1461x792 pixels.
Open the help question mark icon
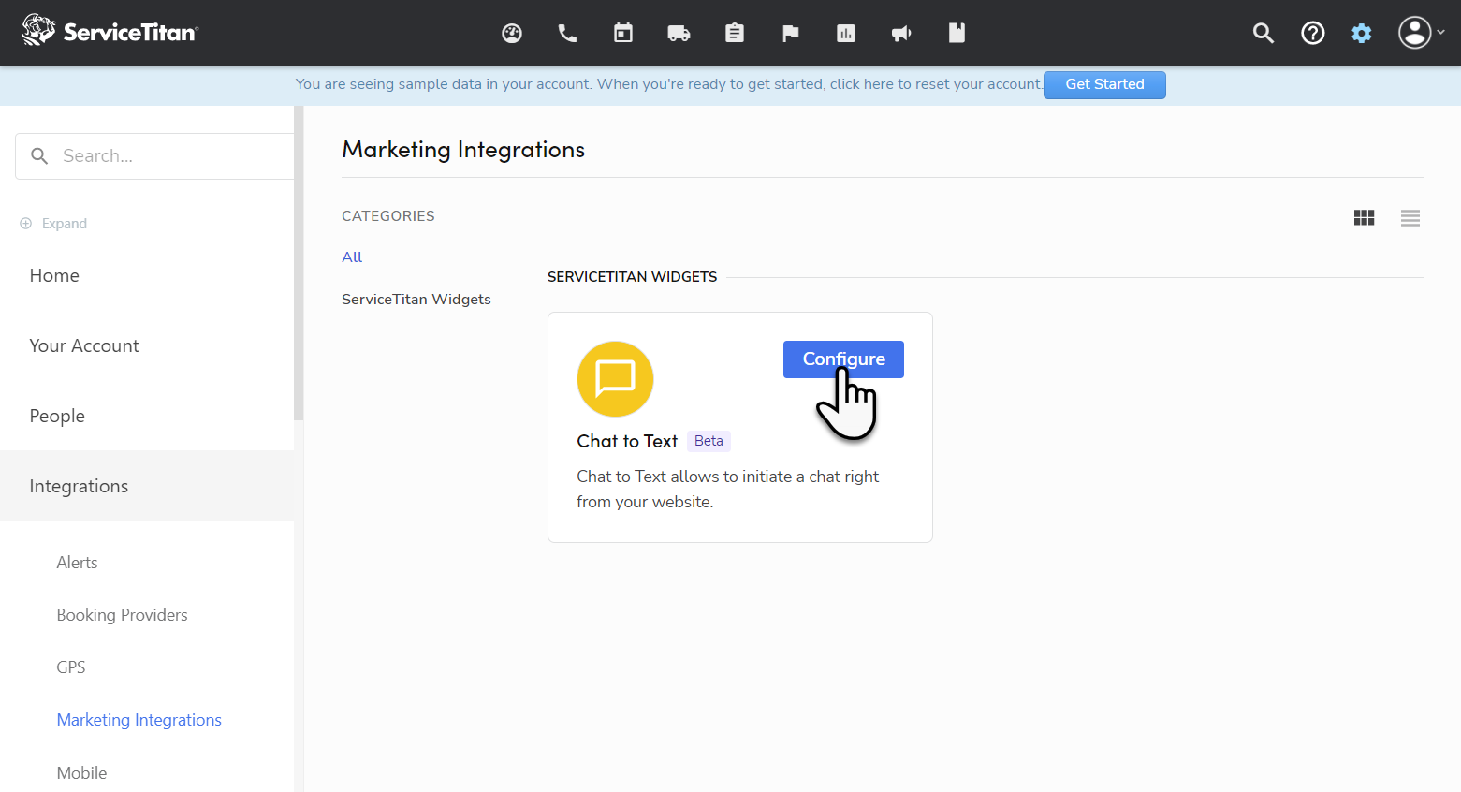[x=1313, y=34]
